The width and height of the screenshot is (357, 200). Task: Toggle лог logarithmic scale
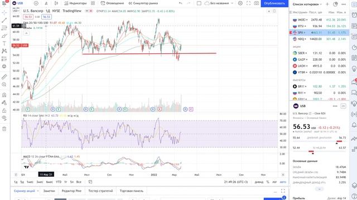pos(274,182)
